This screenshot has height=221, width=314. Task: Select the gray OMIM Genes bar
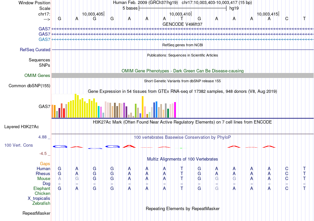point(182,75)
